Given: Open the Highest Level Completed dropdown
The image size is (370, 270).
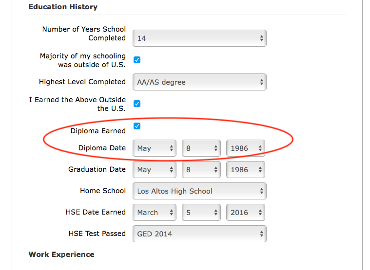Looking at the screenshot, I should (199, 82).
